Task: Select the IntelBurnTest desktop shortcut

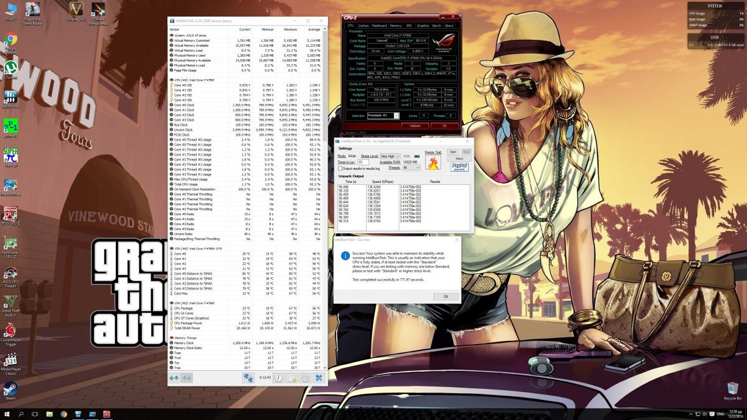Action: pyautogui.click(x=11, y=188)
